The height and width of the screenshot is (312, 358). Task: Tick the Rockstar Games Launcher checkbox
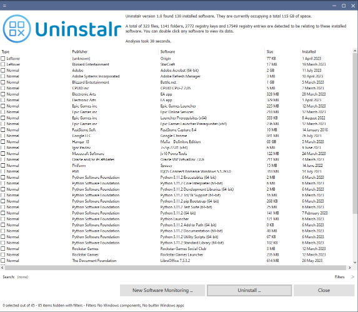coord(3,254)
